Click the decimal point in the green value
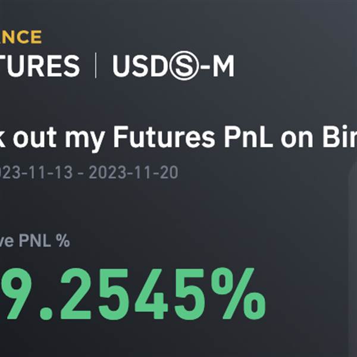Viewport: 357px width, 357px height. (46, 314)
